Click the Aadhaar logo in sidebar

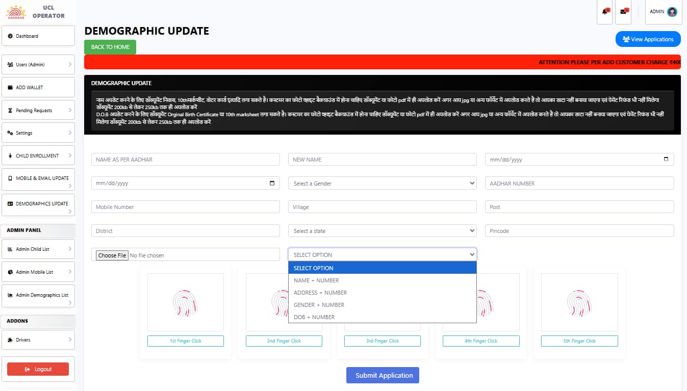click(15, 12)
